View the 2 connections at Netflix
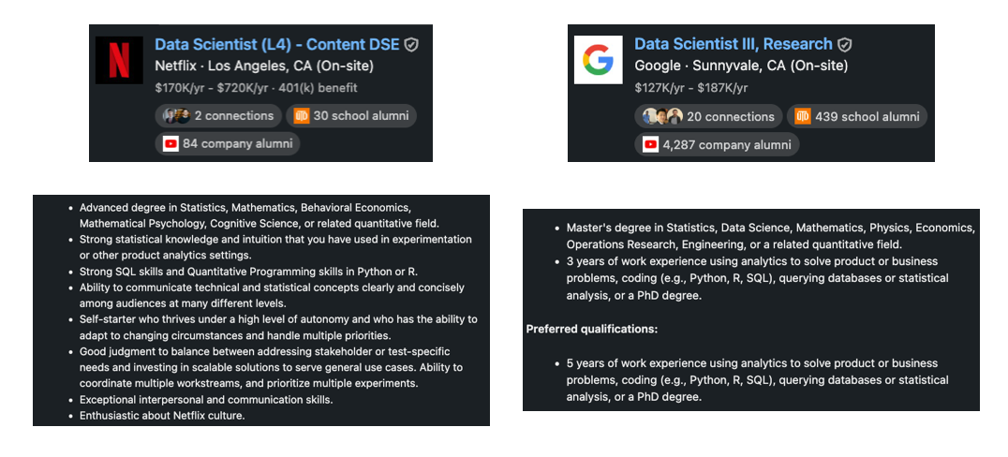 219,116
